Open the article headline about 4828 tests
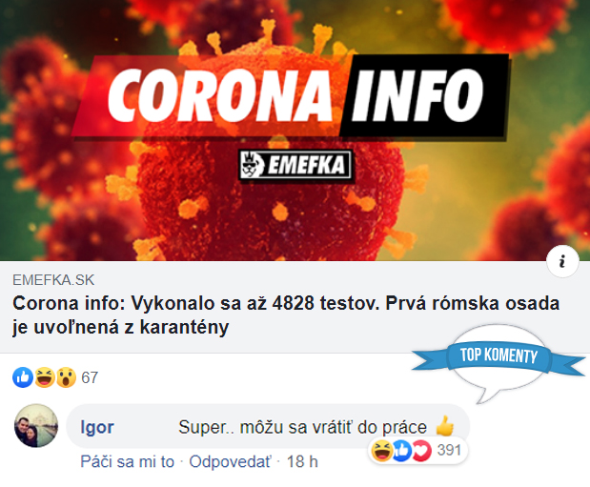Viewport: 590px width, 487px height. pyautogui.click(x=286, y=315)
